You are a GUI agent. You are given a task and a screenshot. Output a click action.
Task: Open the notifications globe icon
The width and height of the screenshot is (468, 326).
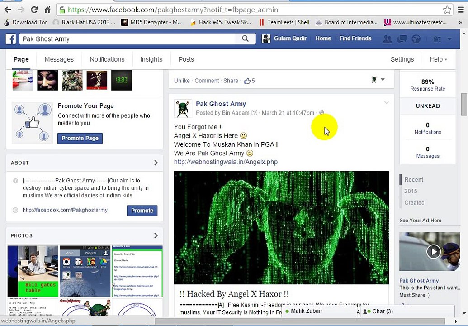pos(416,39)
